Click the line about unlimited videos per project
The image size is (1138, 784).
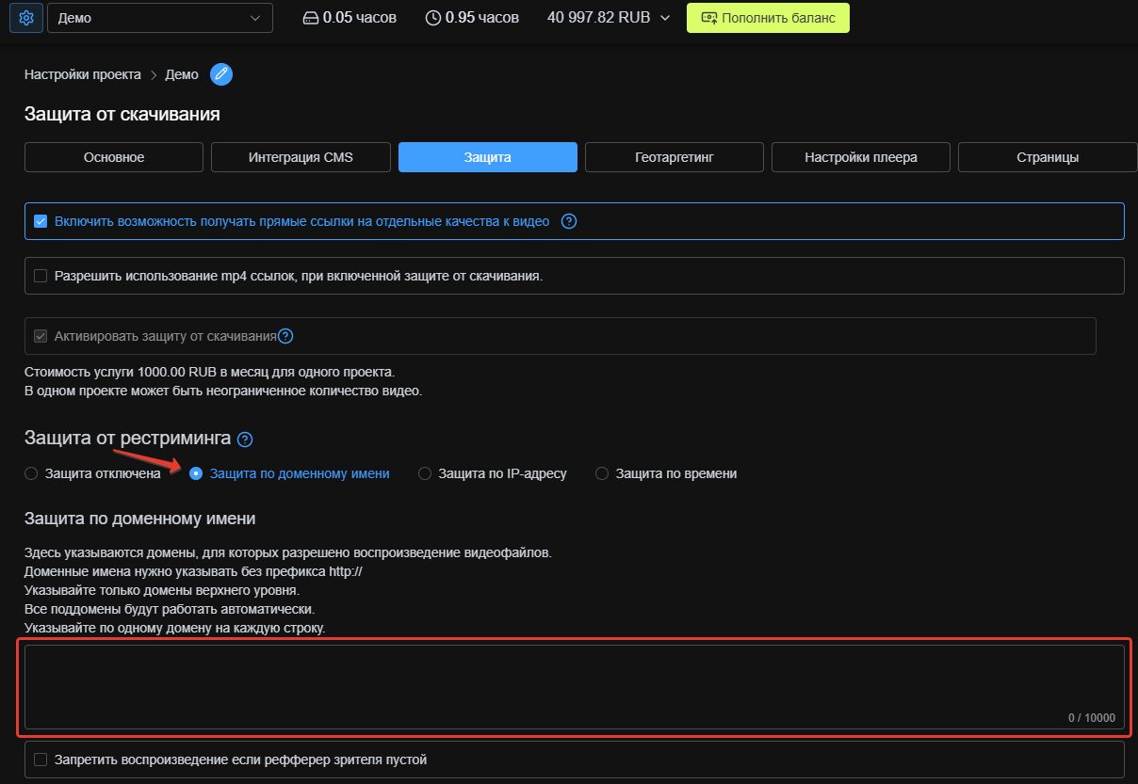click(223, 391)
